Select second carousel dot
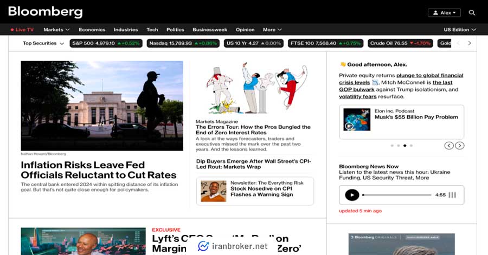 [x=399, y=146]
